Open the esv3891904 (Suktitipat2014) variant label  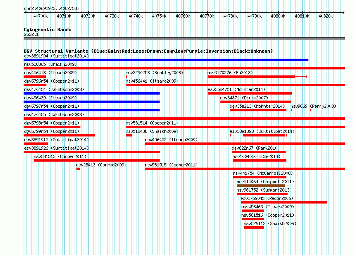point(56,56)
